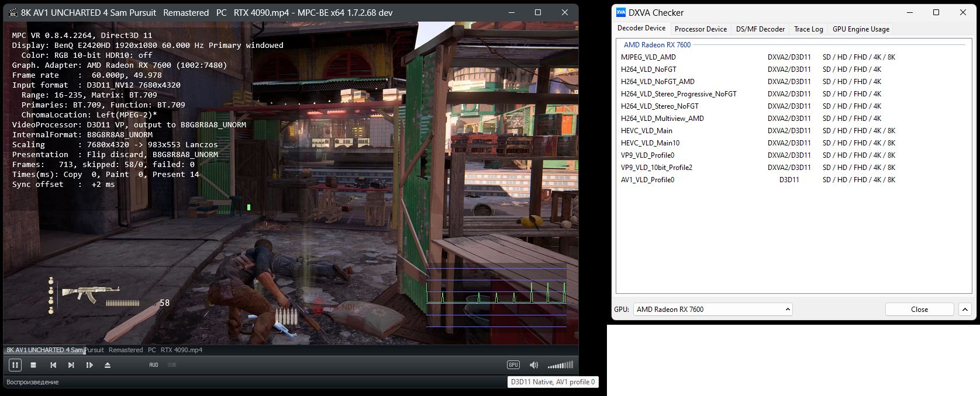
Task: Click the eject/open file icon
Action: pyautogui.click(x=108, y=365)
